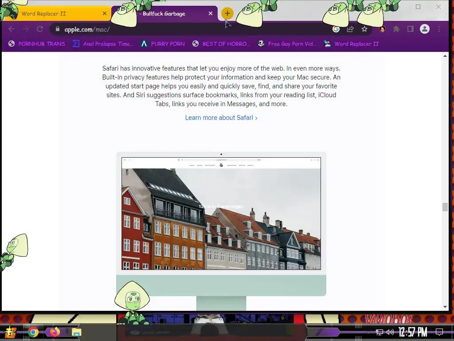Open the Extensions puzzle-piece menu

(396, 29)
